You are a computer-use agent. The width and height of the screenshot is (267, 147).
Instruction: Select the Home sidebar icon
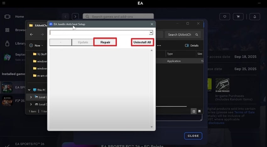(x=7, y=17)
